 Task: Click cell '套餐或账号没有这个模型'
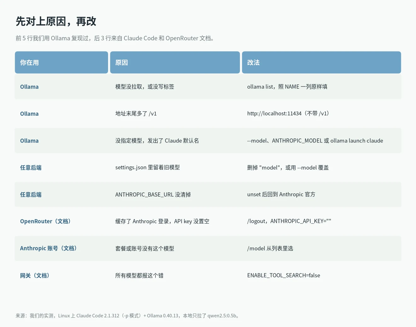click(145, 249)
